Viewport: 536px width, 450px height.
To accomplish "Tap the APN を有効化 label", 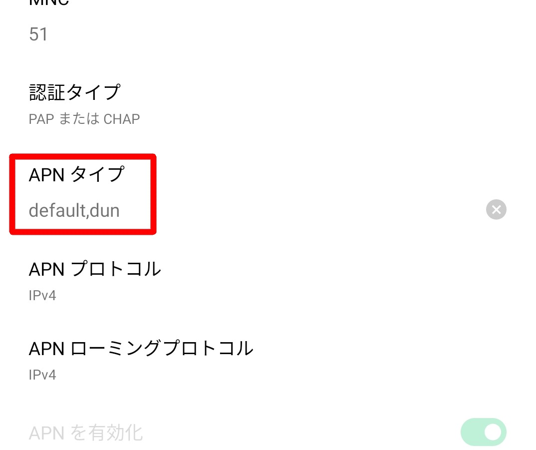I will point(85,433).
